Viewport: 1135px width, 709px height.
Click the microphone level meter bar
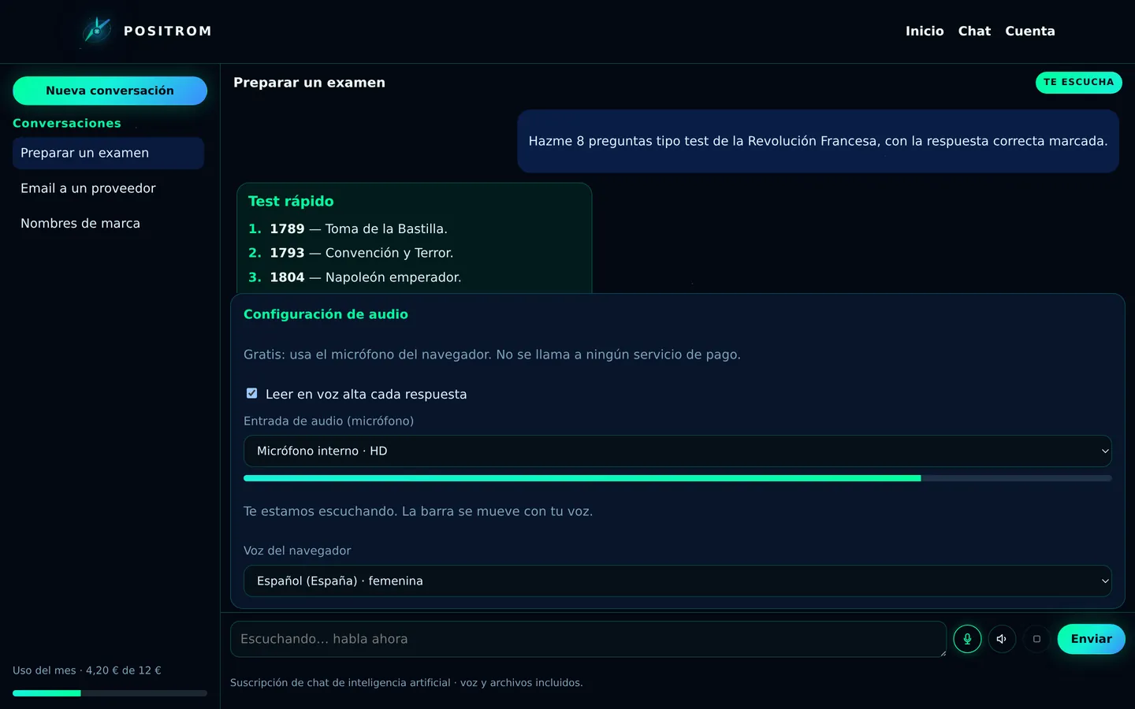pyautogui.click(x=677, y=478)
